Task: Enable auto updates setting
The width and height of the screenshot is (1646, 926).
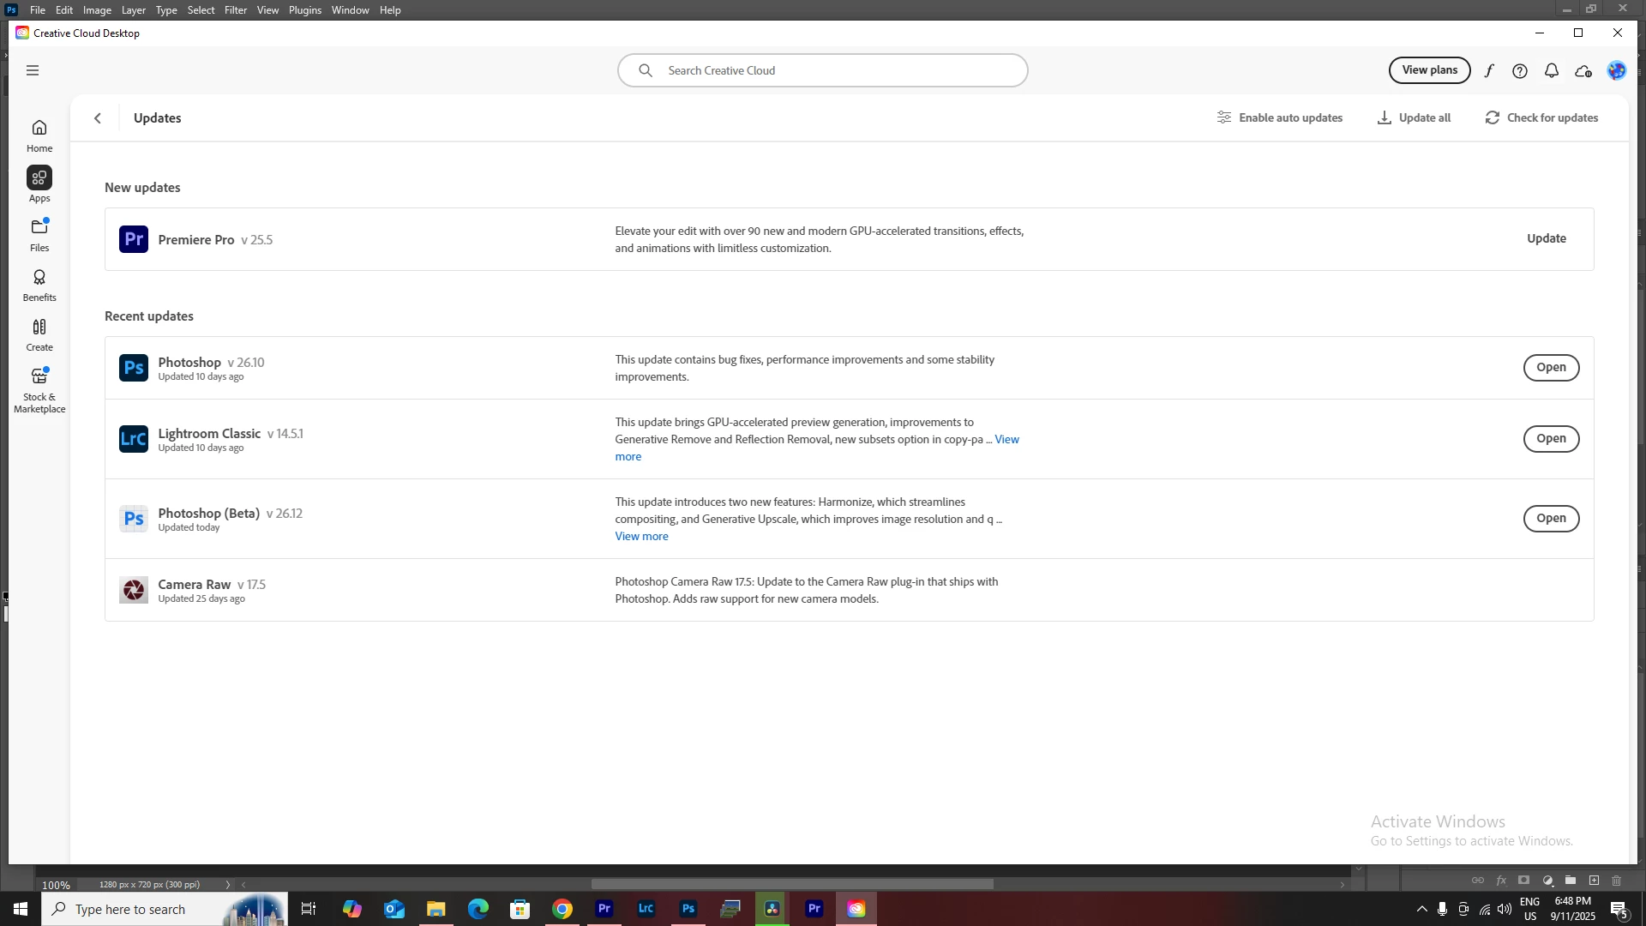Action: pos(1280,118)
